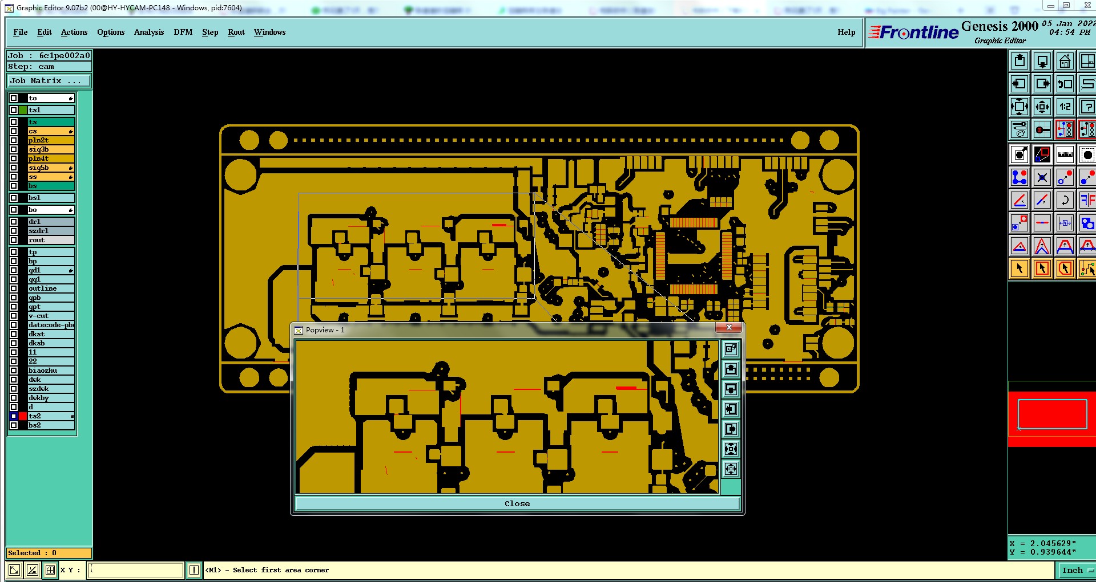Click the pan up icon in main toolbar
The image size is (1096, 582).
tap(1020, 61)
